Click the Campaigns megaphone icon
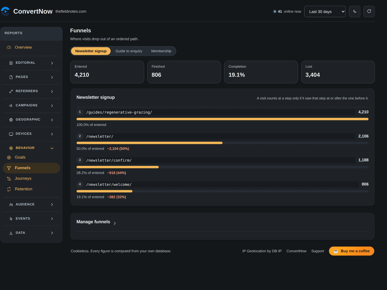Screen dimensions: 387x290 [x=11, y=106]
